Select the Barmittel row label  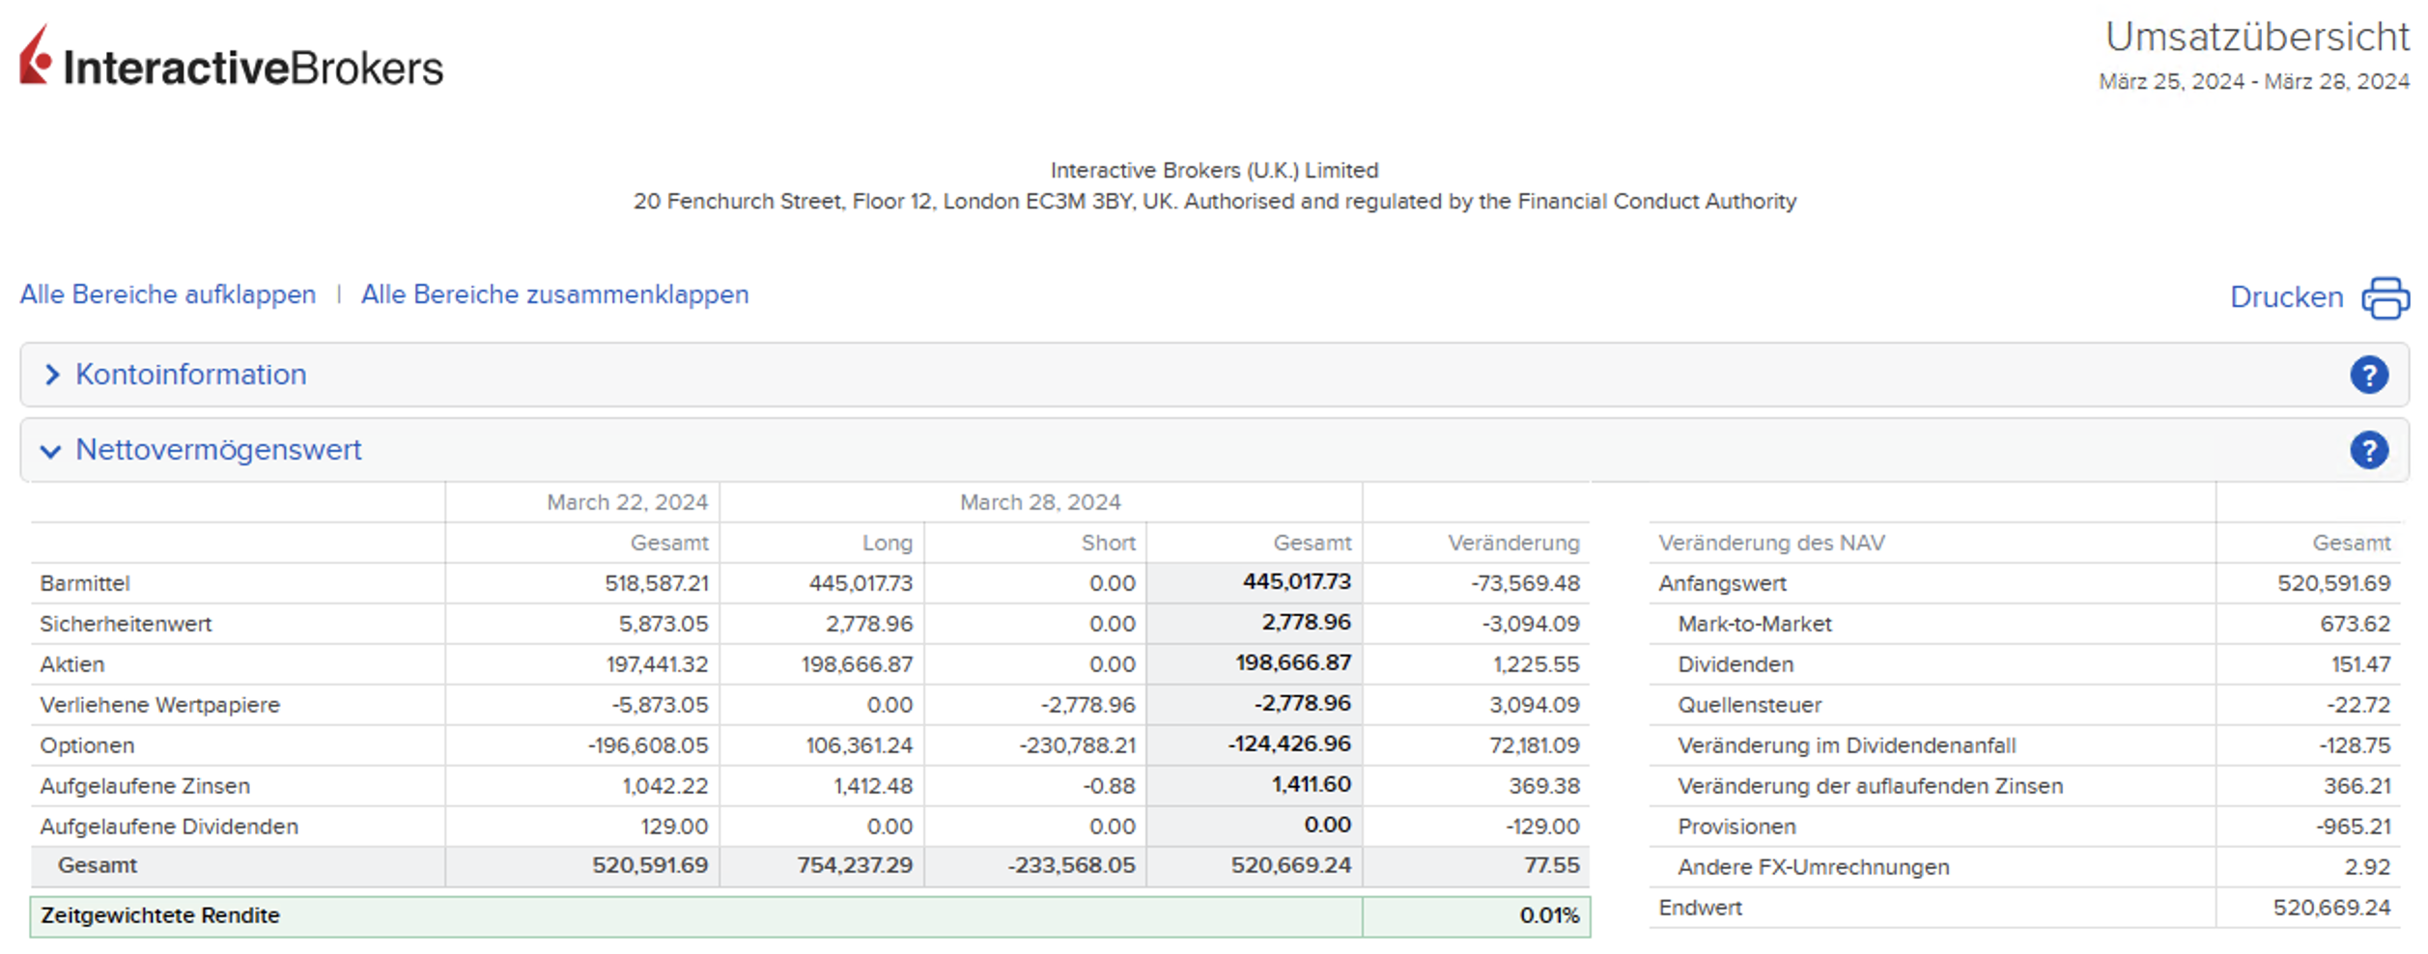pos(85,583)
